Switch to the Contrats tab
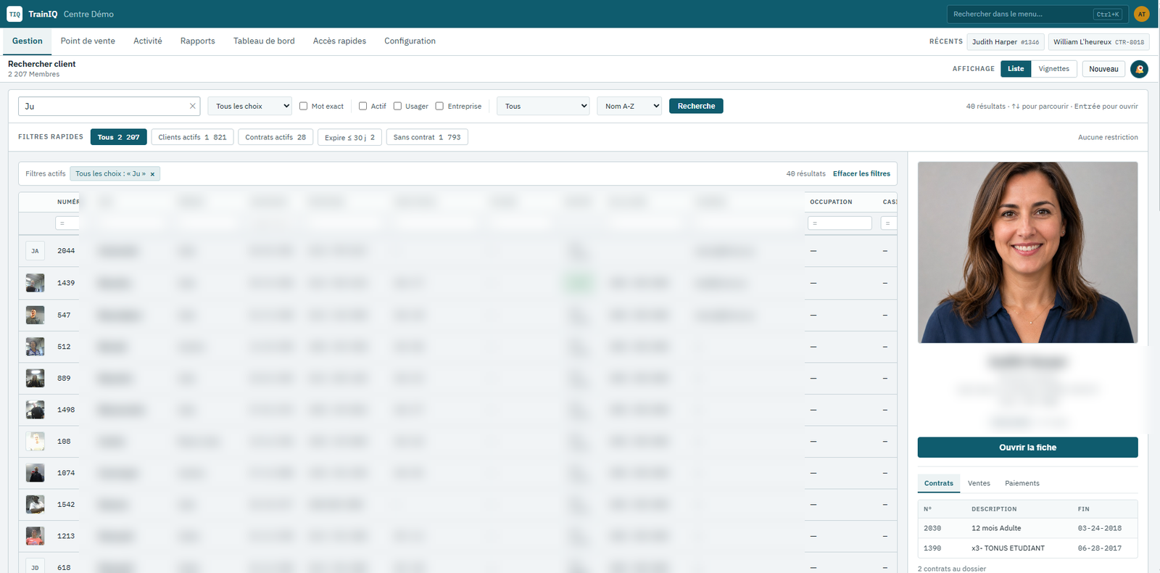The image size is (1160, 573). point(939,483)
